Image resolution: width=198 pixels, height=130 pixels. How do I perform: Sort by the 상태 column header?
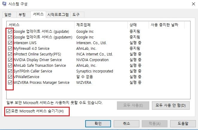138,25
